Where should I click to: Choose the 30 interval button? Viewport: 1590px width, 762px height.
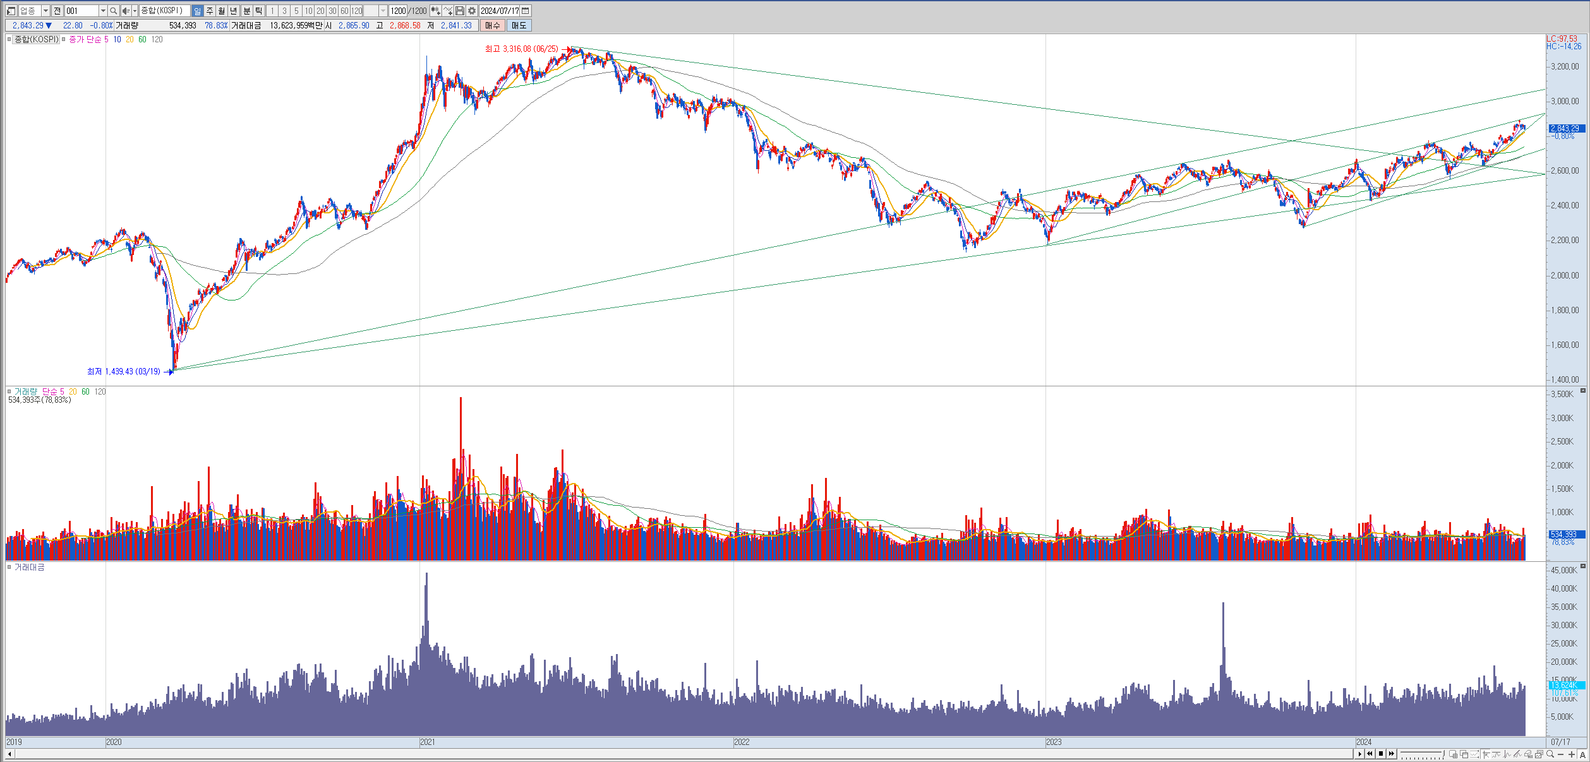[332, 11]
